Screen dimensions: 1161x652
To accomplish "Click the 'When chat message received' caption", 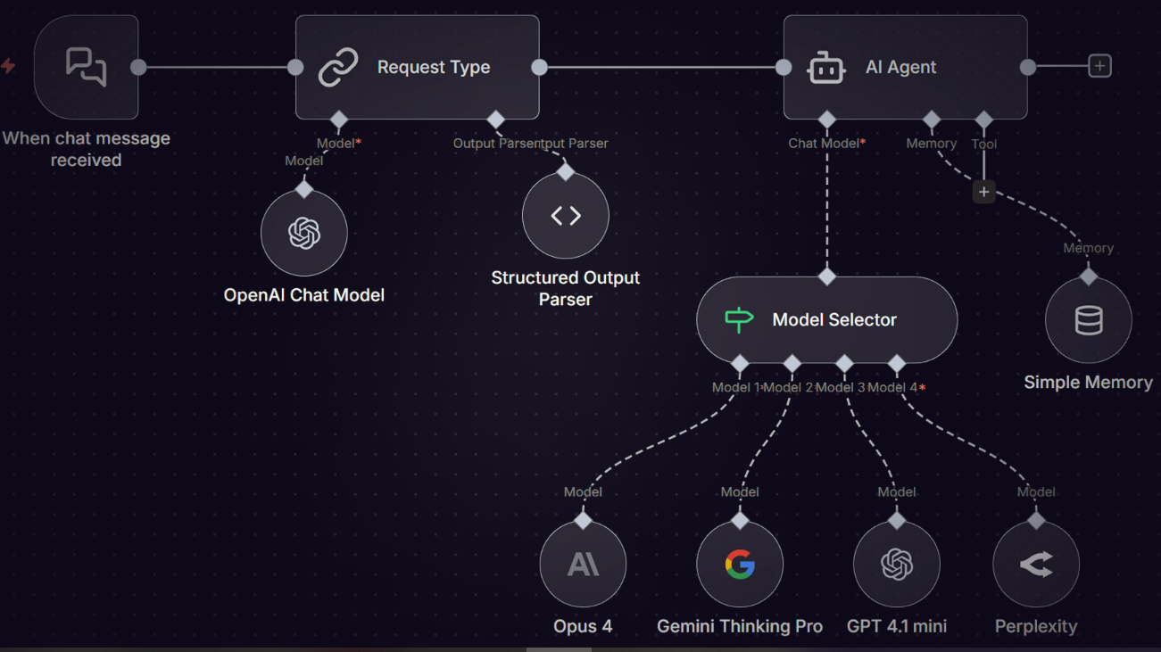I will click(86, 149).
